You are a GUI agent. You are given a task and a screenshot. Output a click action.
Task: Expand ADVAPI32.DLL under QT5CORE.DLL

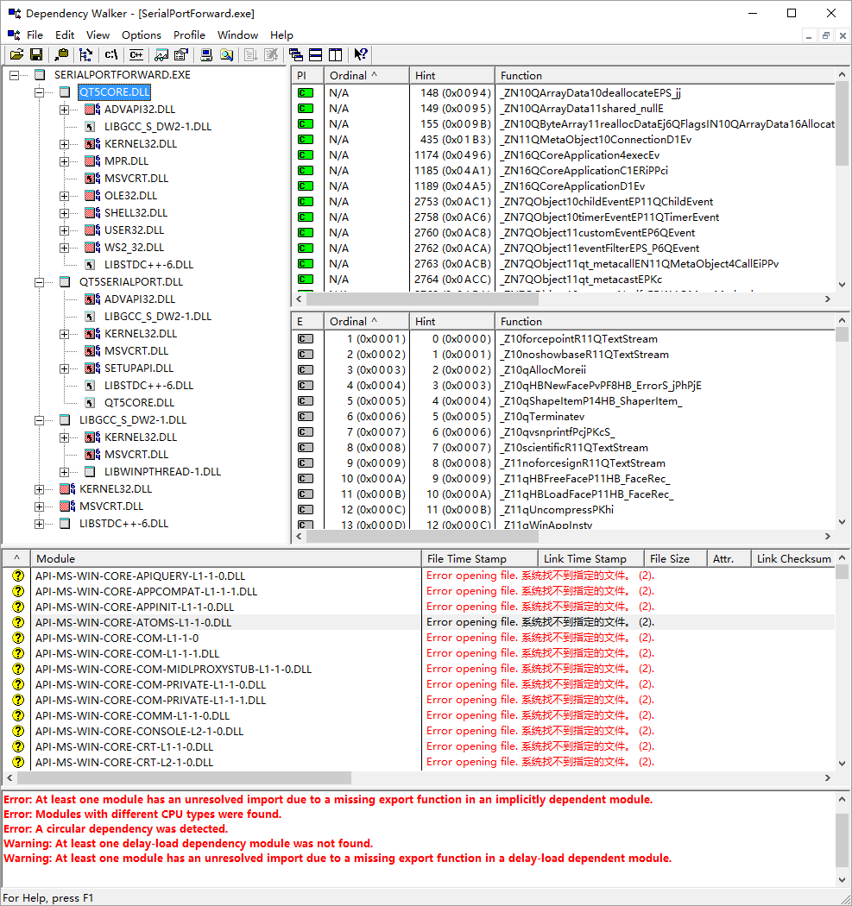click(x=64, y=110)
